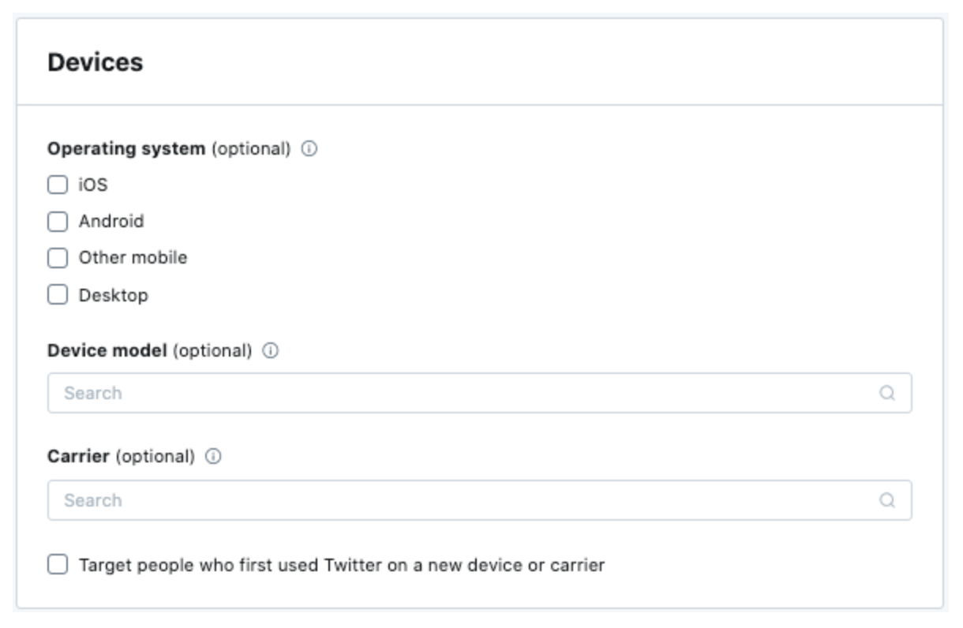Click the Carrier info icon
Screen dimensions: 963x628
coord(213,457)
